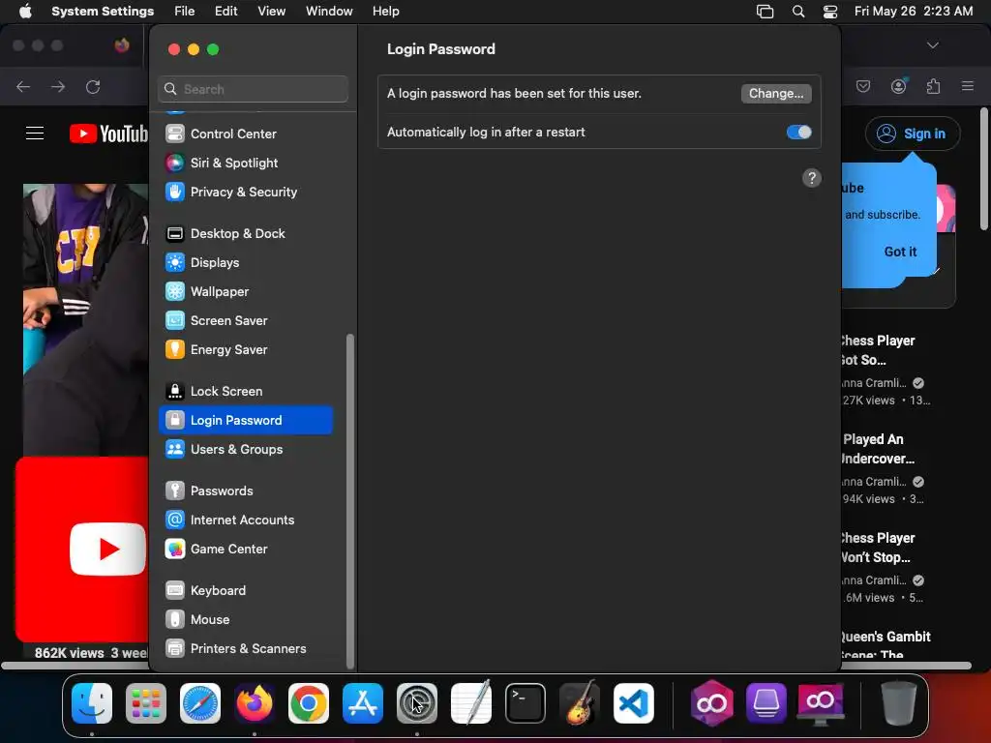Open the Queen's Gambit video title
Viewport: 991px width, 743px height.
pos(886,645)
